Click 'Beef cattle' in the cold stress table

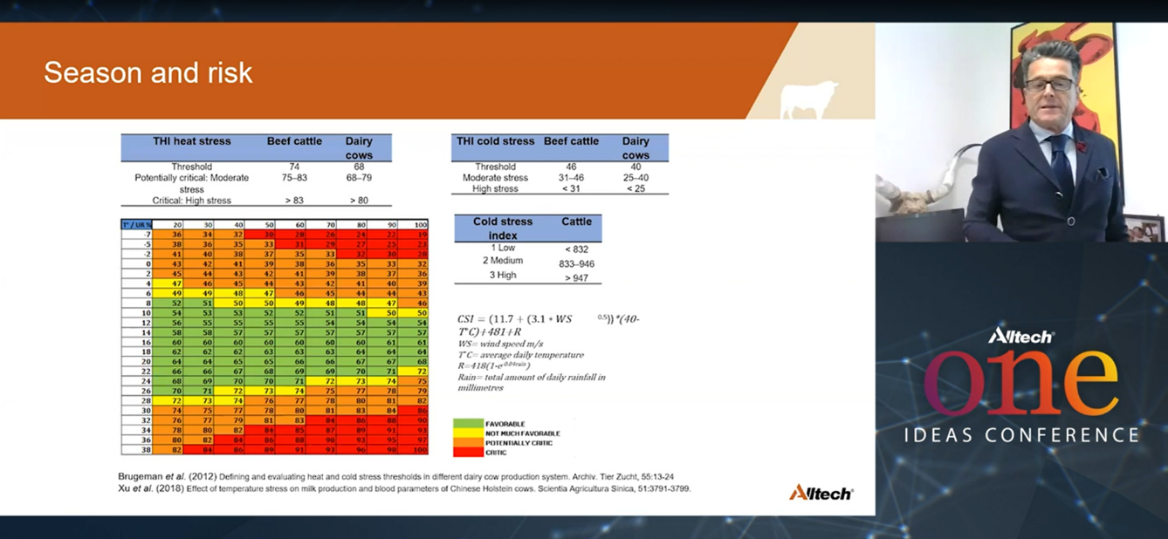point(571,141)
